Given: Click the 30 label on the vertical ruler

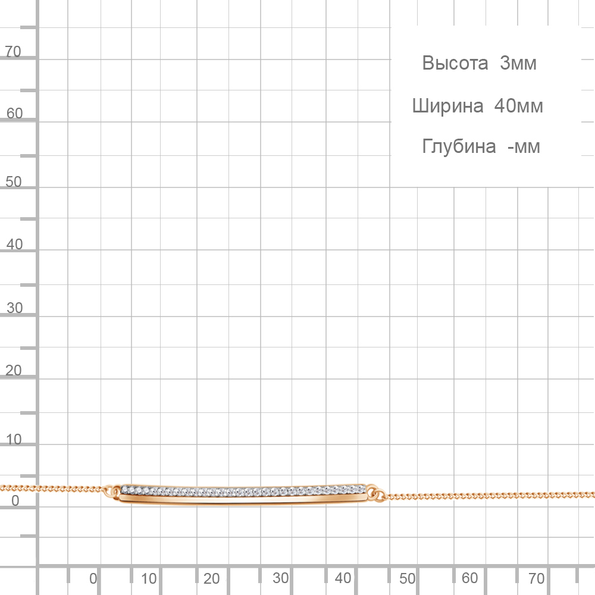Looking at the screenshot, I should click(14, 308).
